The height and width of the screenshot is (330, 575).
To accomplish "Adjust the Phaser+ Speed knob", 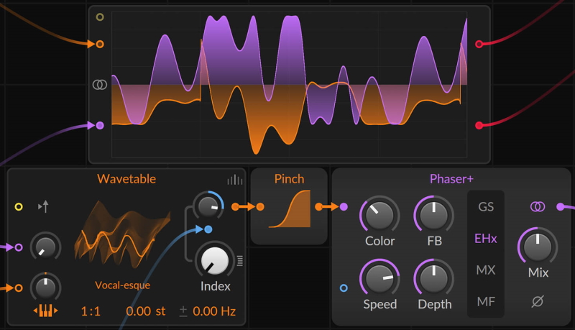I will [379, 278].
